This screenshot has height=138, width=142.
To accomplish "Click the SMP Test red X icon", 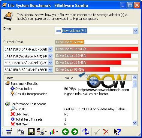I will tap(13, 114).
